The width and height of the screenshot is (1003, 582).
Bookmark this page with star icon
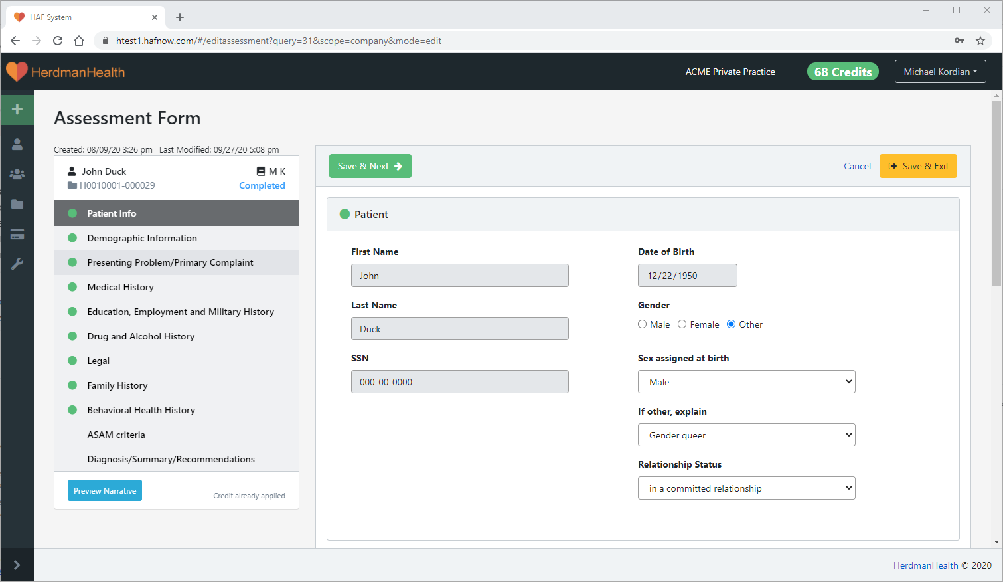pyautogui.click(x=980, y=41)
